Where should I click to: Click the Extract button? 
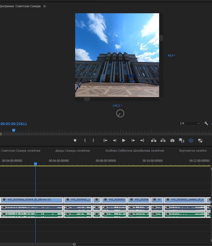tap(163, 140)
